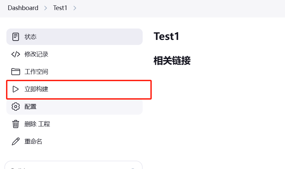285x169 pixels.
Task: Click the 立即构建 play triangle icon
Action: coord(15,89)
